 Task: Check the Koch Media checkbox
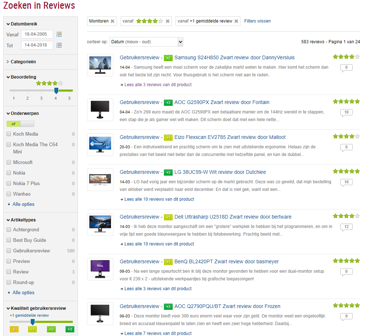9,134
